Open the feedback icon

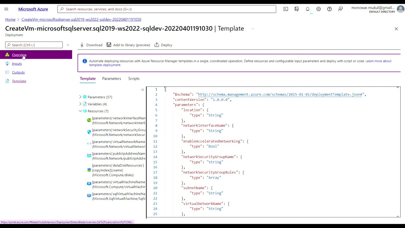click(340, 9)
